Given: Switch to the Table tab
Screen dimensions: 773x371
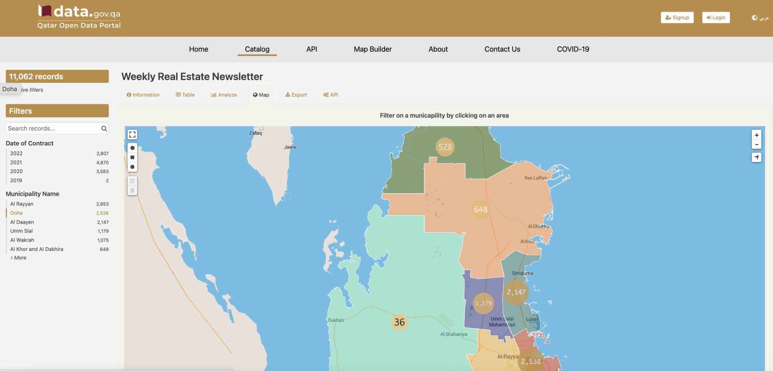Looking at the screenshot, I should click(x=185, y=95).
